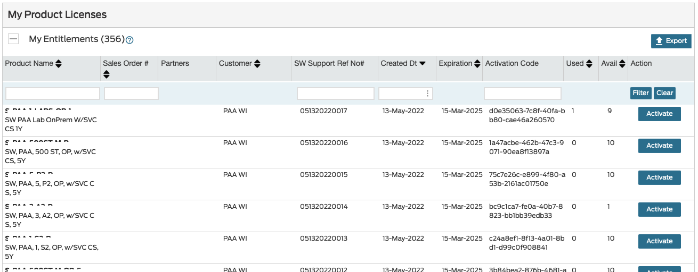
Task: Open Created Dt filter options menu
Action: click(427, 93)
